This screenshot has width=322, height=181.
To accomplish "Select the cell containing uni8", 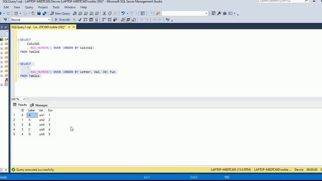I will [x=42, y=134].
